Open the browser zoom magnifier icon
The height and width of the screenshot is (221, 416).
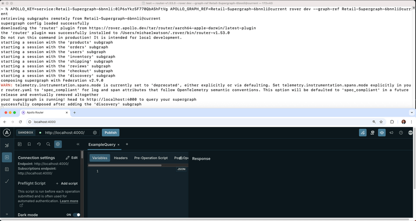pos(374,122)
